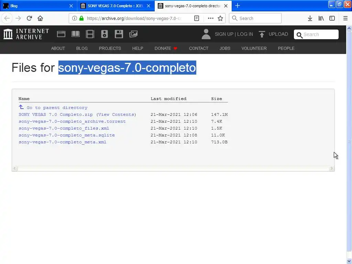Open the Web archive icon

(x=61, y=34)
